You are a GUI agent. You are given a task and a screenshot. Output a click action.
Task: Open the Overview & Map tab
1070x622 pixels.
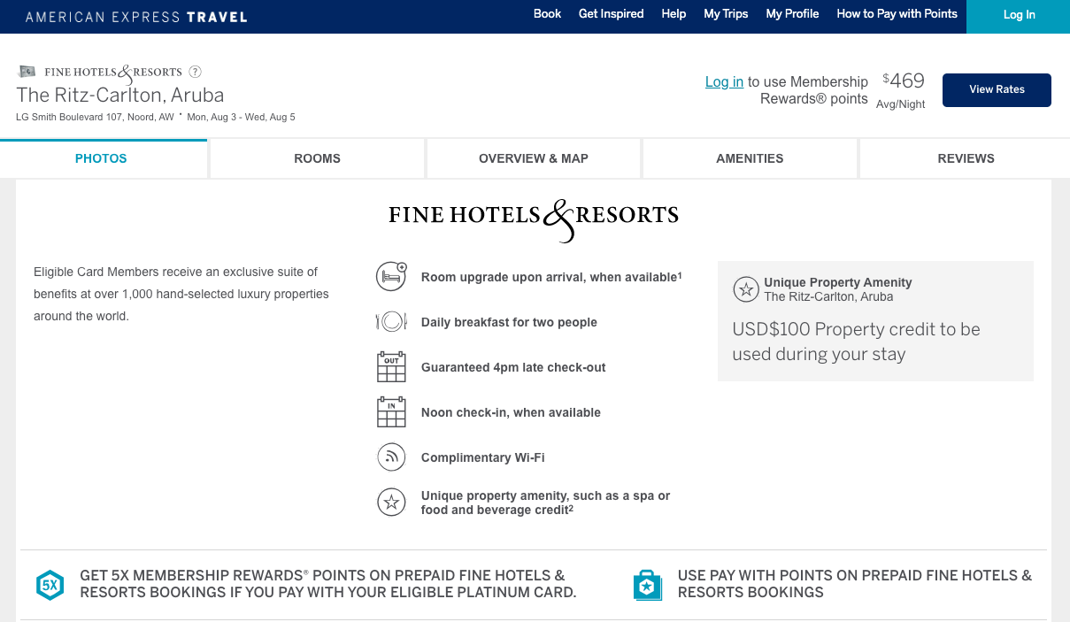(534, 158)
